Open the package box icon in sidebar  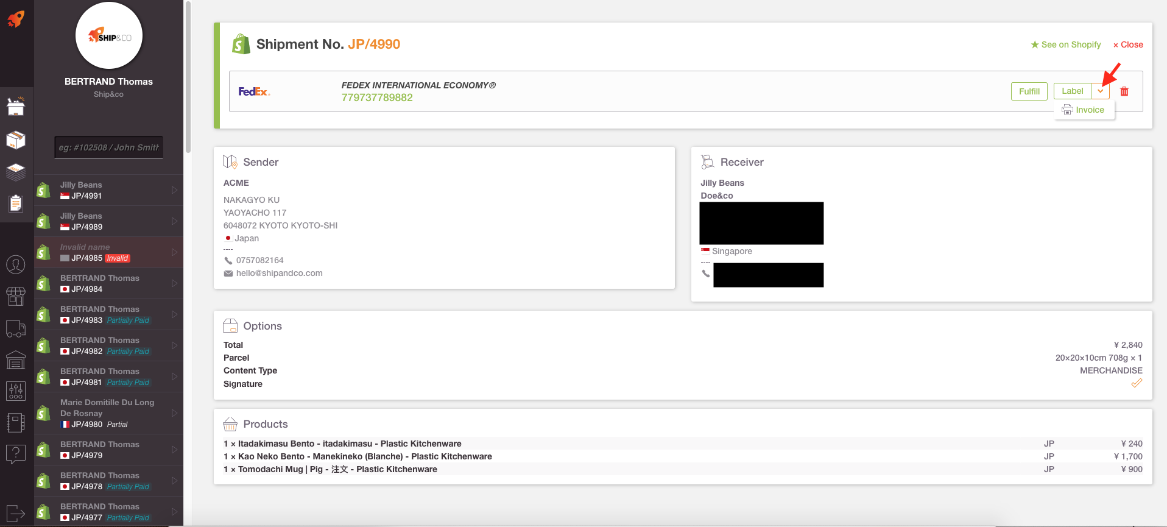[16, 140]
